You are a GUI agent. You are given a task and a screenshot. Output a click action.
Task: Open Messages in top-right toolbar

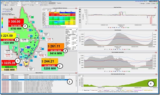142,3
